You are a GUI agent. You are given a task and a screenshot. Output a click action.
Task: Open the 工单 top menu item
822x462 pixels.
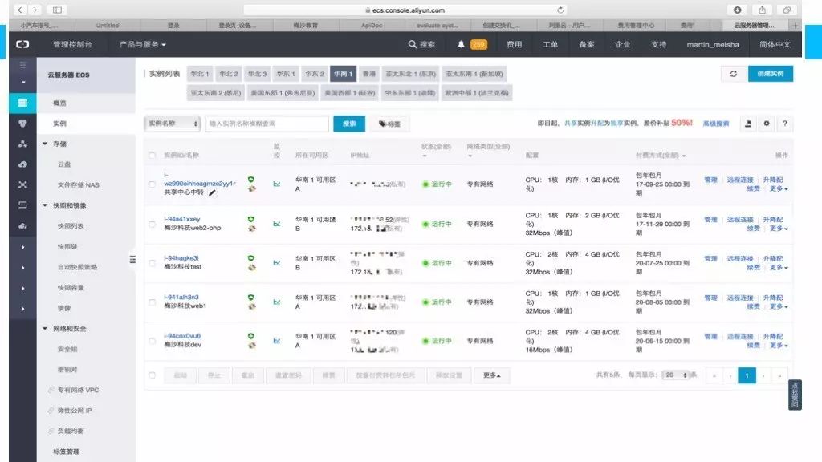point(551,45)
